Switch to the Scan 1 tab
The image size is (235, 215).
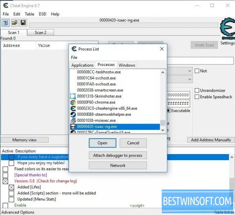pyautogui.click(x=14, y=33)
